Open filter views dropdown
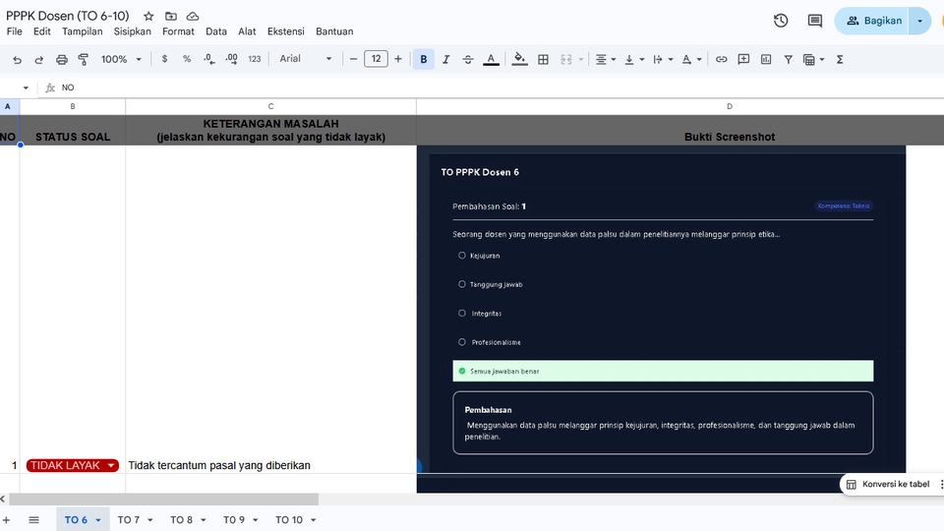944x531 pixels. tap(813, 59)
